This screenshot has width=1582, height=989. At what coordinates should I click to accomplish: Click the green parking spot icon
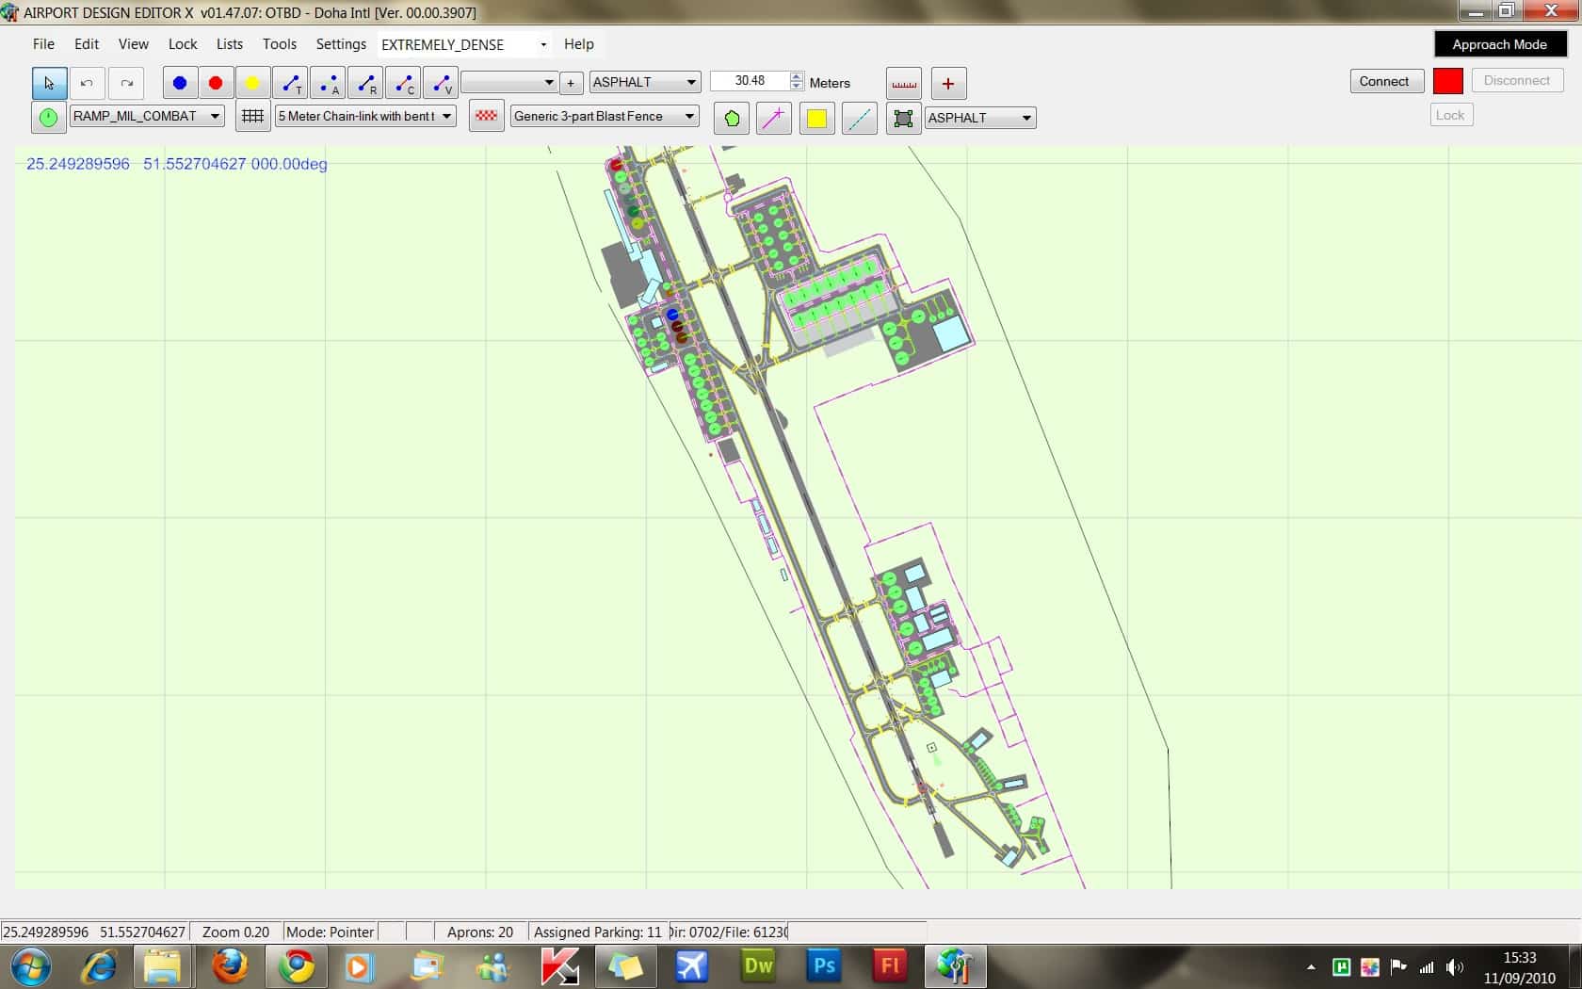pos(48,118)
